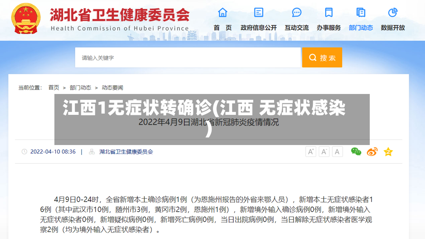The width and height of the screenshot is (425, 239).
Task: Click the paragraph starting 4月9日0-24时
Action: pos(206,215)
